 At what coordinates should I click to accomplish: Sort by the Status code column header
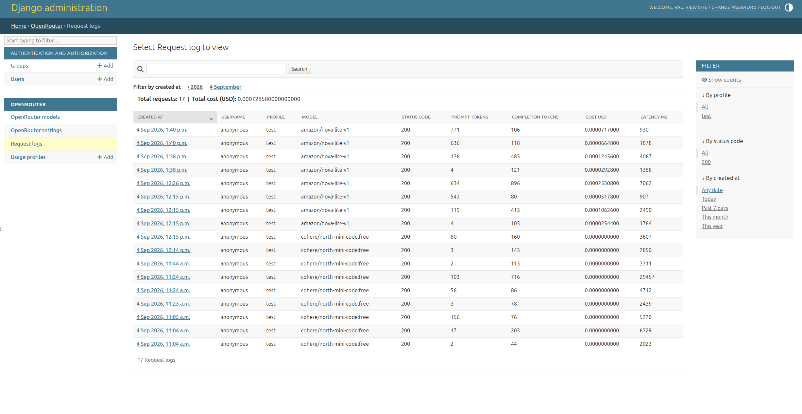(x=416, y=117)
